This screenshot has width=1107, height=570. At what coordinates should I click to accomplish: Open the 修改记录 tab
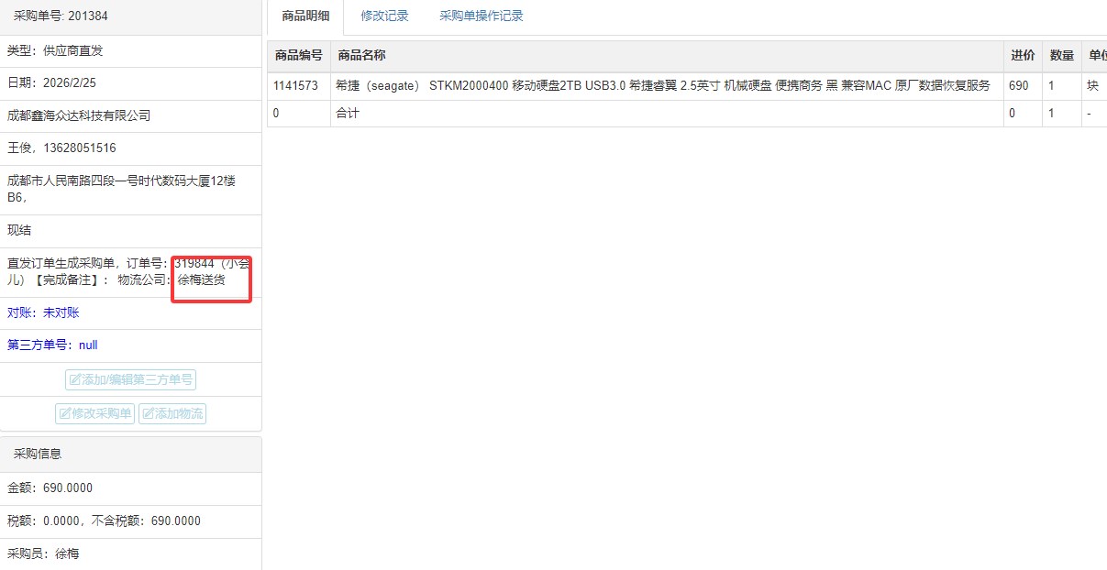coord(384,16)
